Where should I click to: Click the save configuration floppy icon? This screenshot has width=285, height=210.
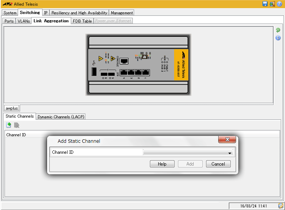pyautogui.click(x=265, y=4)
